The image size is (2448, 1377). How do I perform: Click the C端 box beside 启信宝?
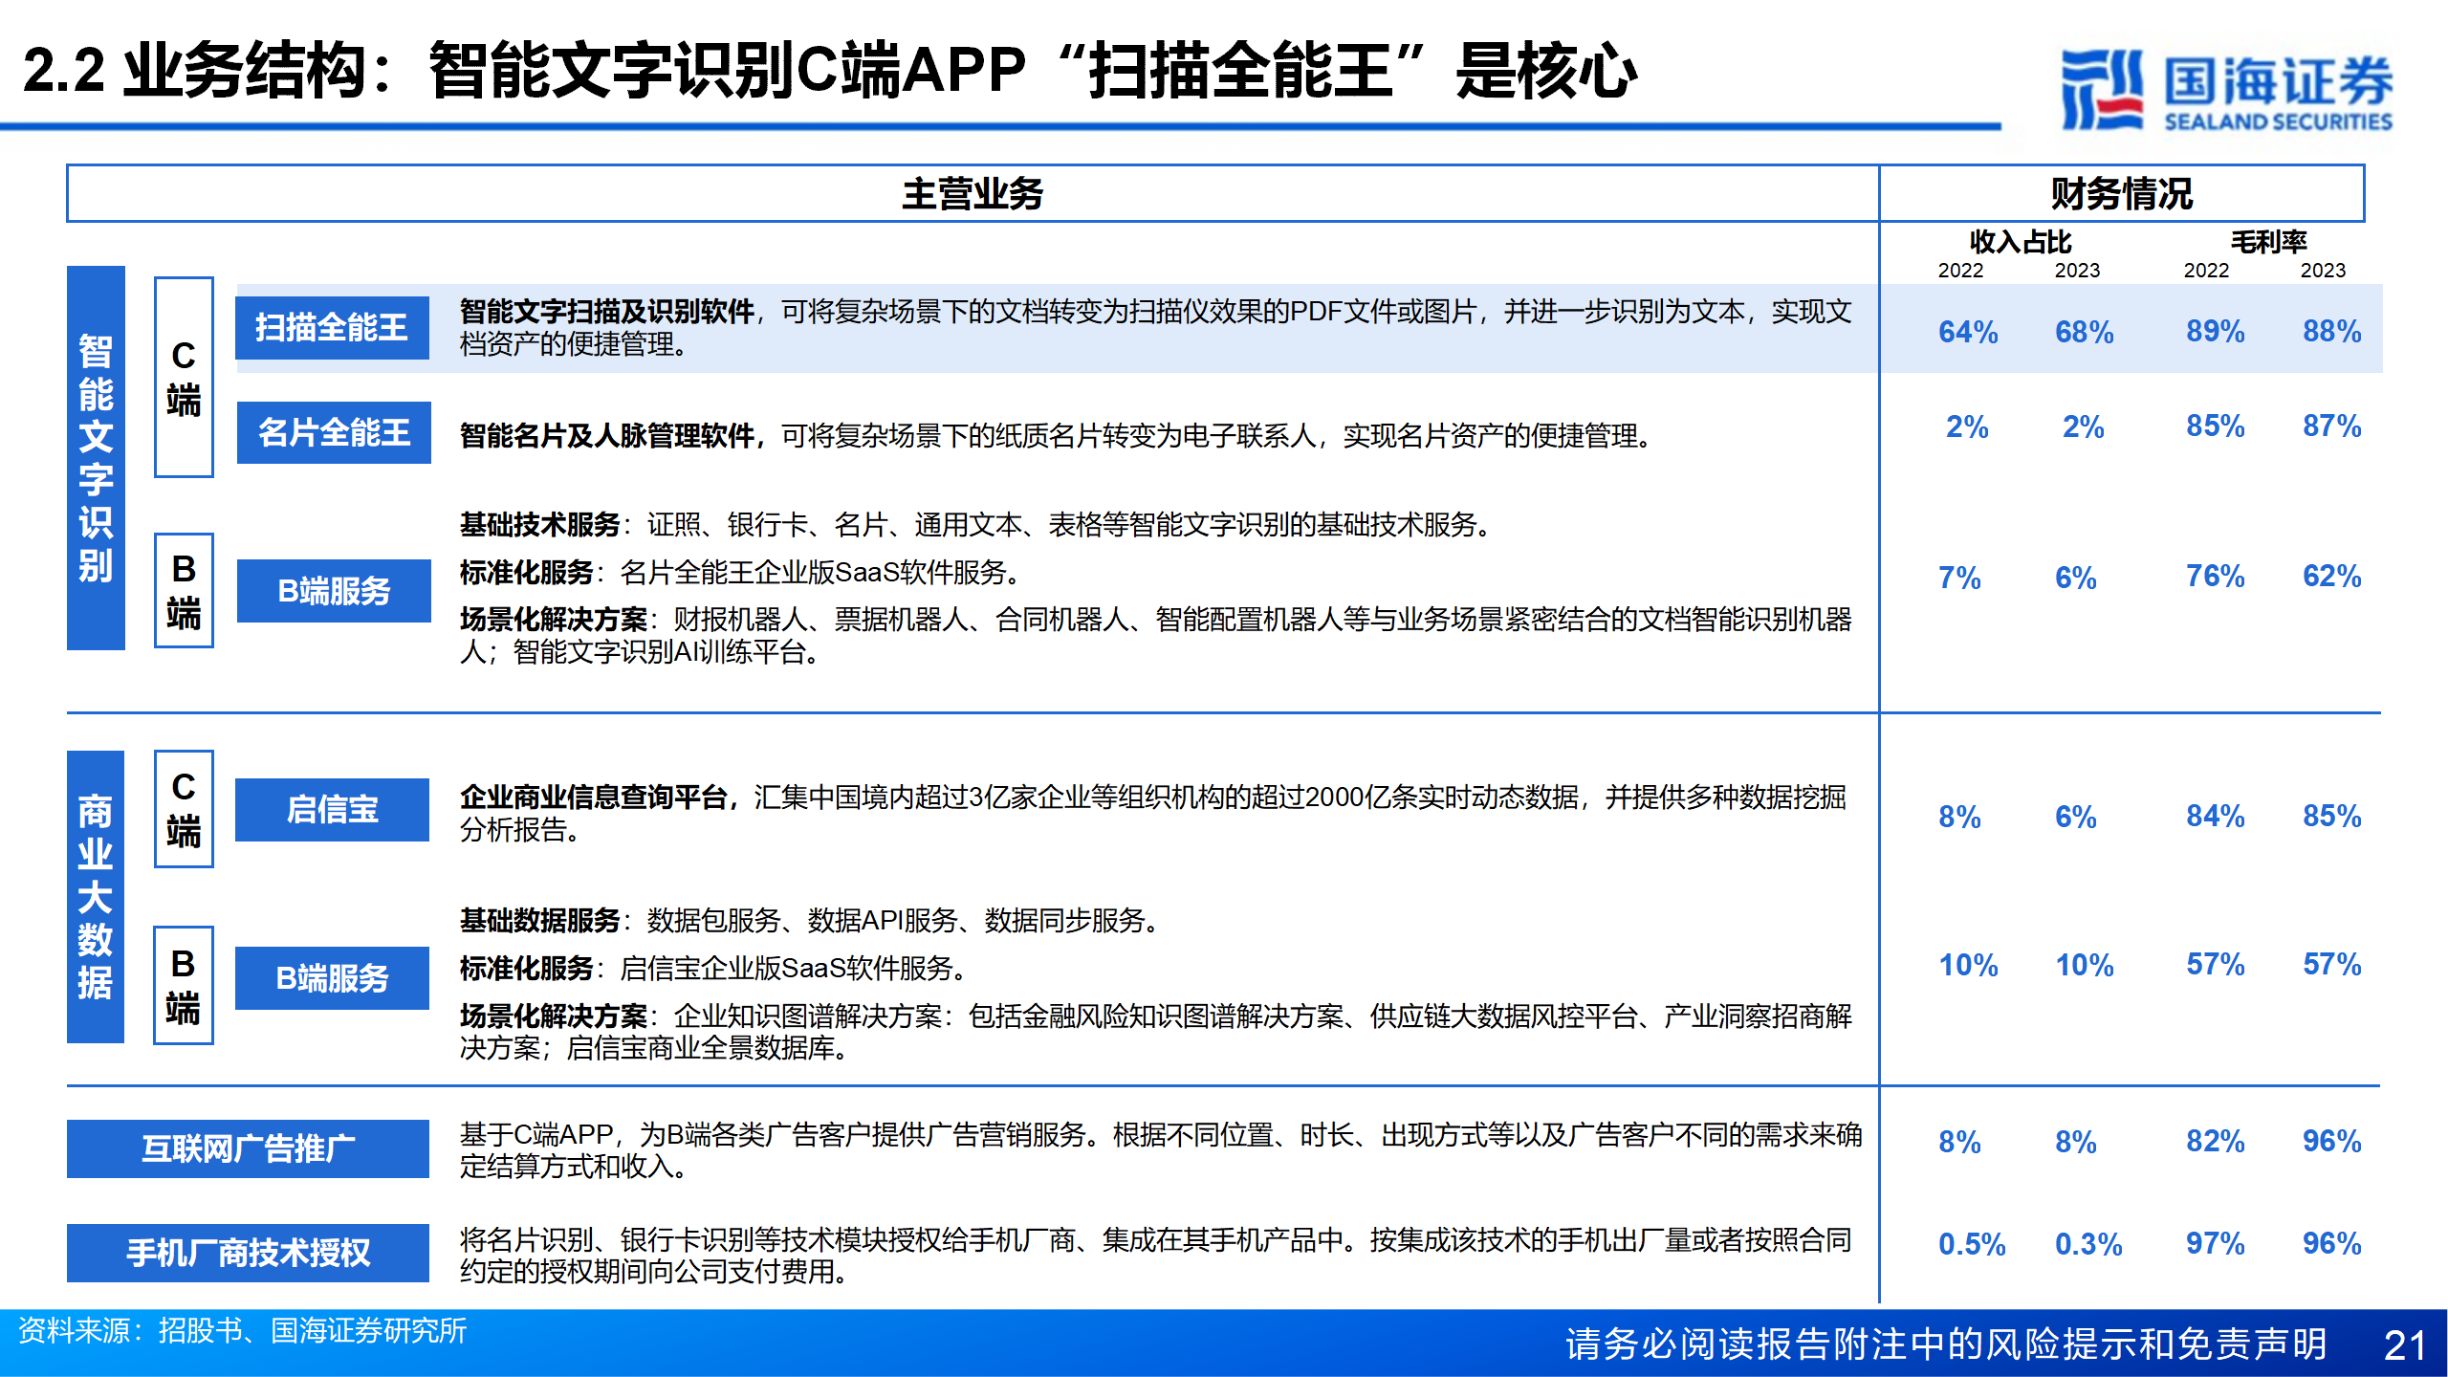184,809
